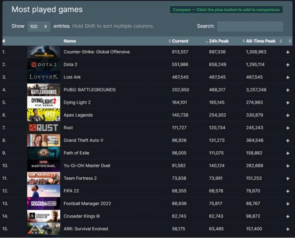Viewport: 295px width, 238px height.
Task: Open the Yu-Gi-Oh! Master Duel link
Action: (x=87, y=165)
